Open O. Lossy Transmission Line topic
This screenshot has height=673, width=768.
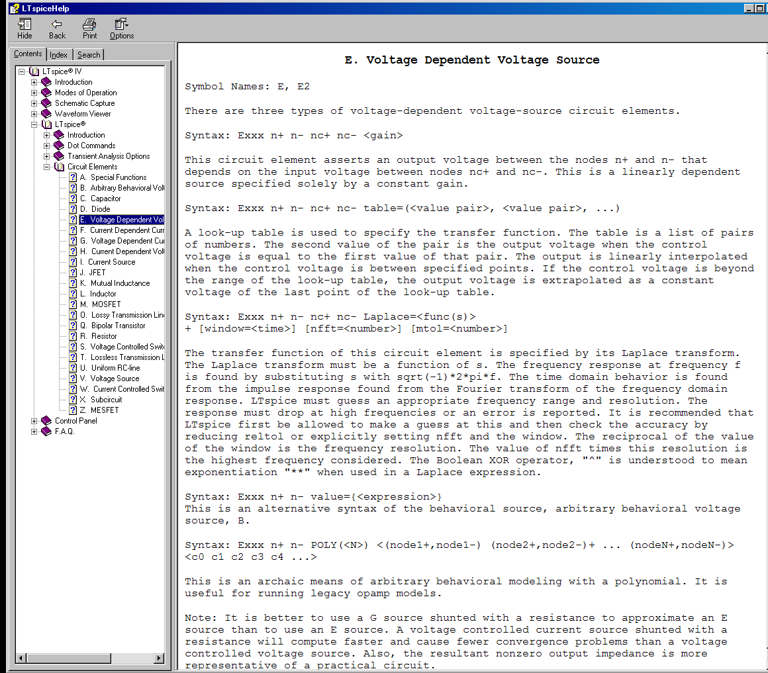tap(122, 315)
